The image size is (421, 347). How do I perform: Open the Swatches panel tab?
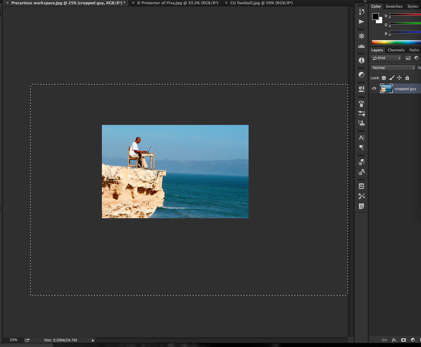(x=394, y=6)
